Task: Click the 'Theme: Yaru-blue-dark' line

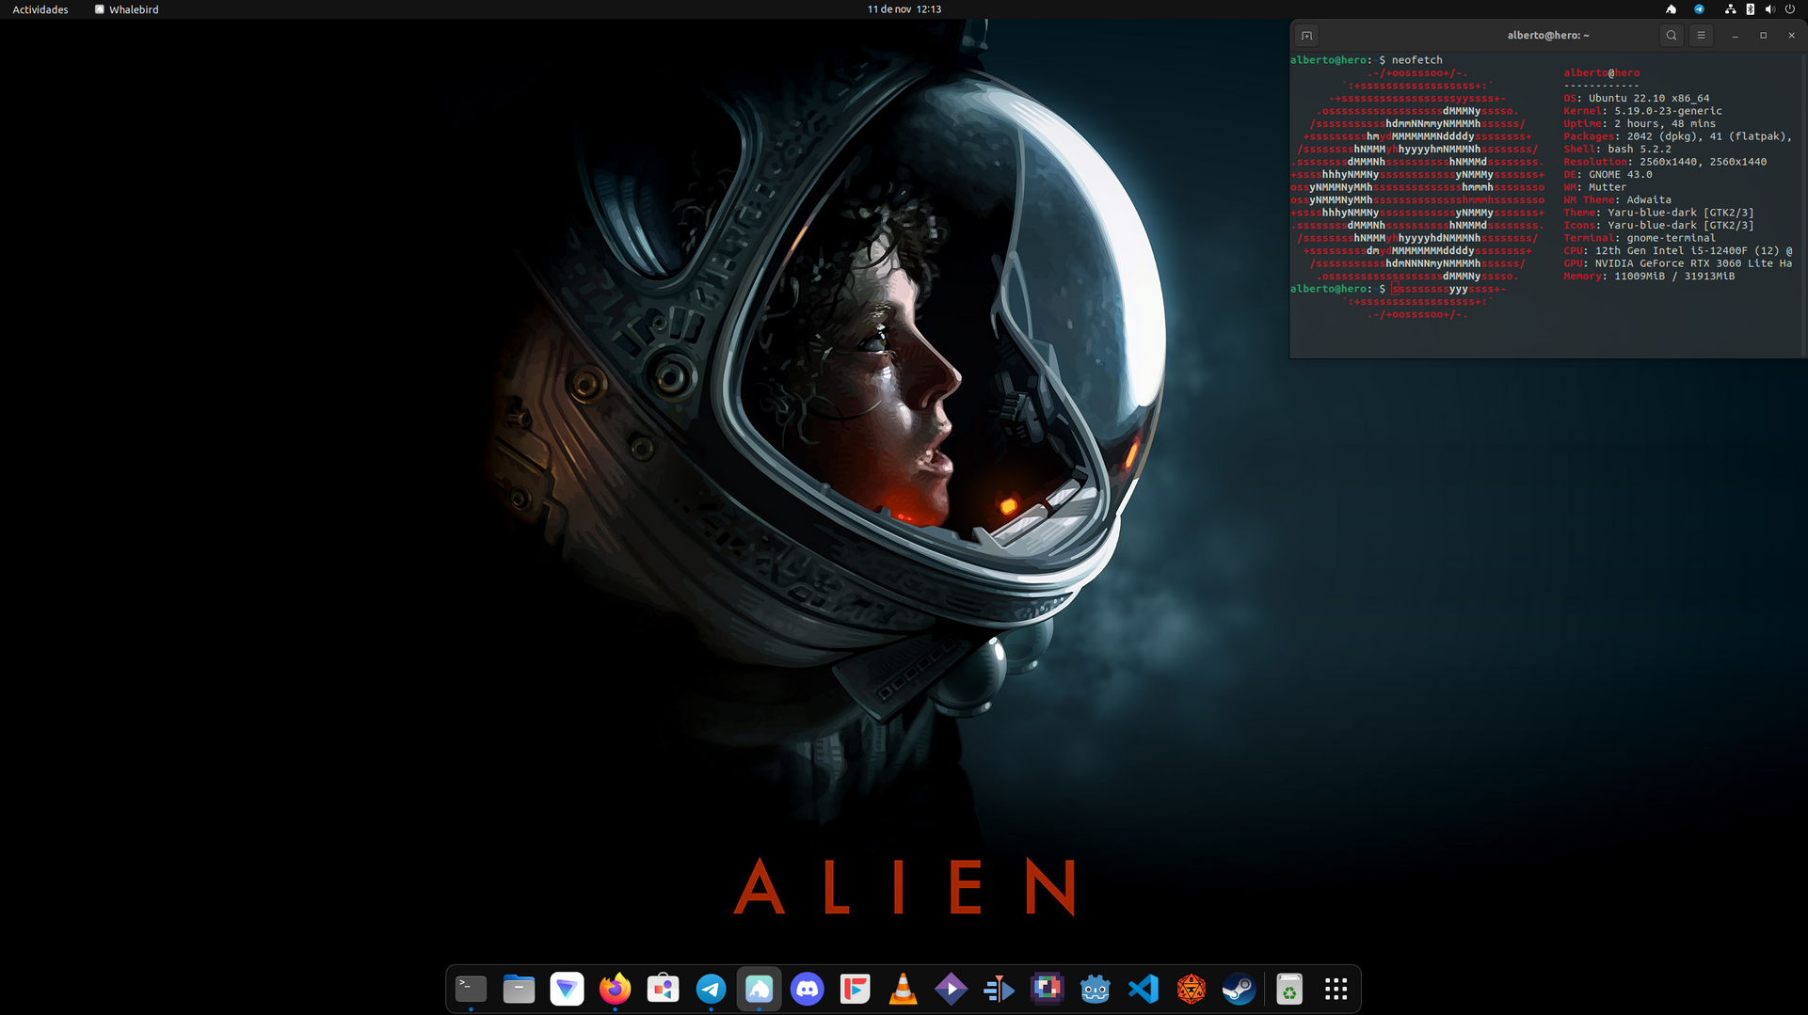Action: [x=1658, y=213]
